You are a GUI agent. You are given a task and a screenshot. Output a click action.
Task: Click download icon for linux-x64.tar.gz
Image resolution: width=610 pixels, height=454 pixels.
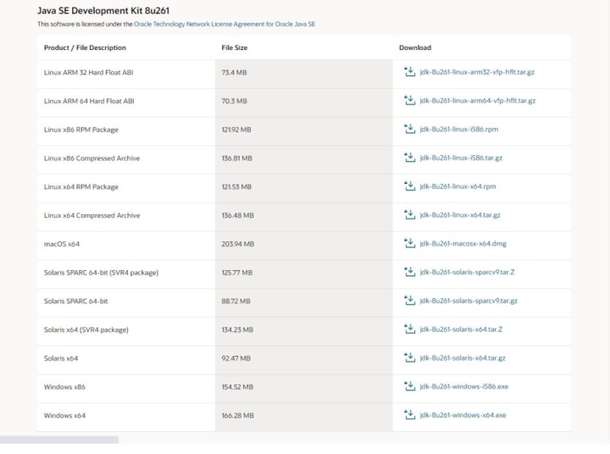click(x=410, y=215)
